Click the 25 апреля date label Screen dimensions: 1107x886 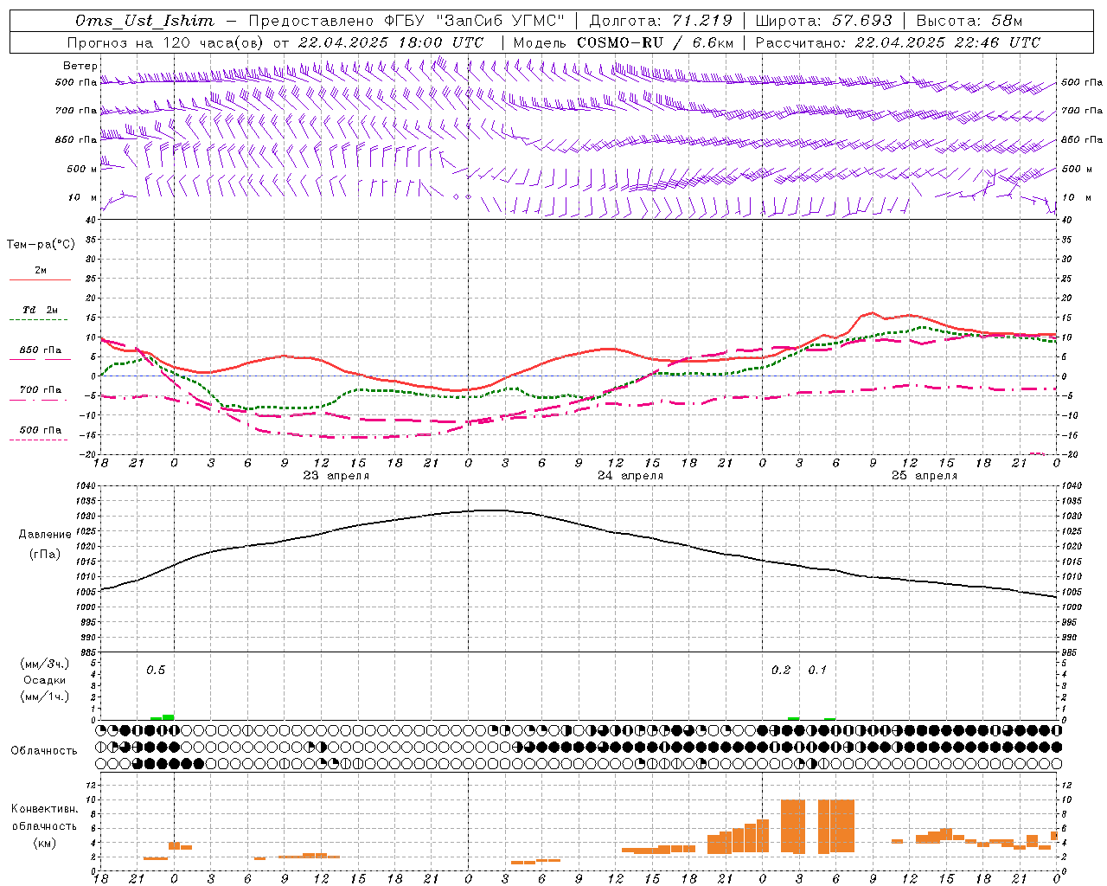tap(925, 476)
